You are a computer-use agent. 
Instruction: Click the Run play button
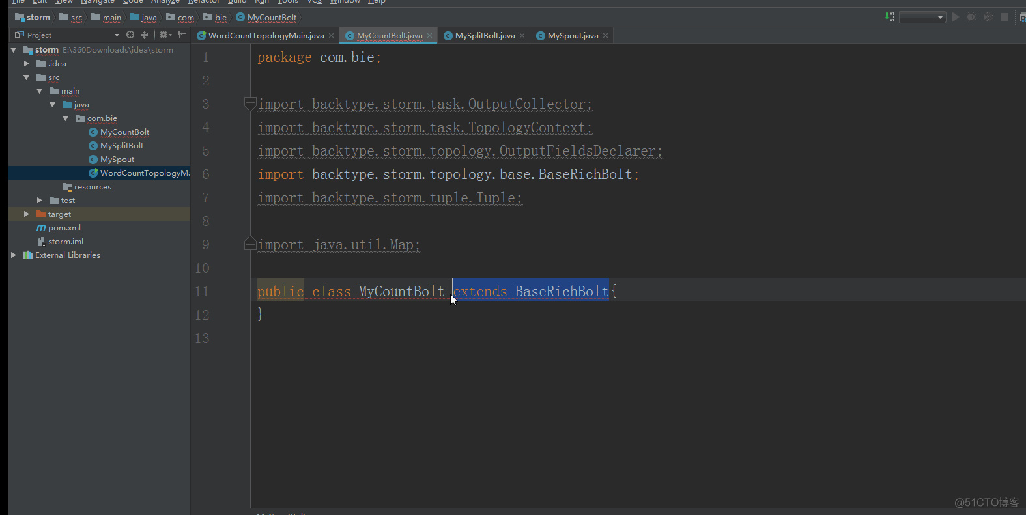coord(956,17)
